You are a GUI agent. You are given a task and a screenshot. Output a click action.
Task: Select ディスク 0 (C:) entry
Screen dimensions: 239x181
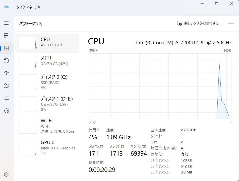(x=47, y=82)
